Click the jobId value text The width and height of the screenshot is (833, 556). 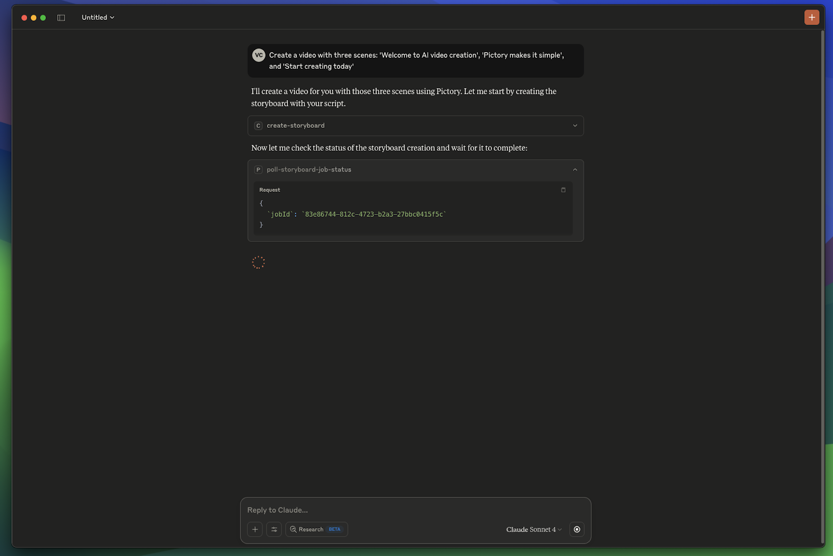click(374, 214)
